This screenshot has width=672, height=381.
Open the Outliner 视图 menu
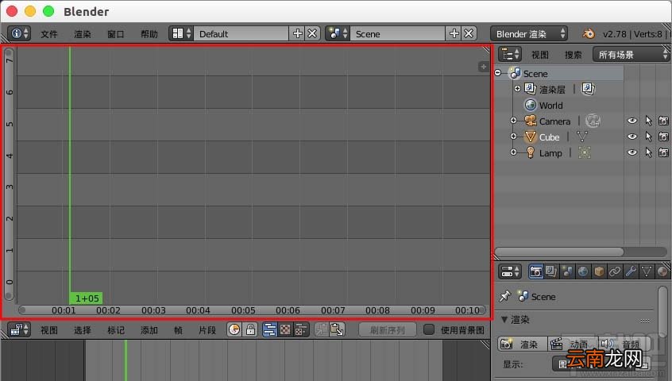(539, 55)
